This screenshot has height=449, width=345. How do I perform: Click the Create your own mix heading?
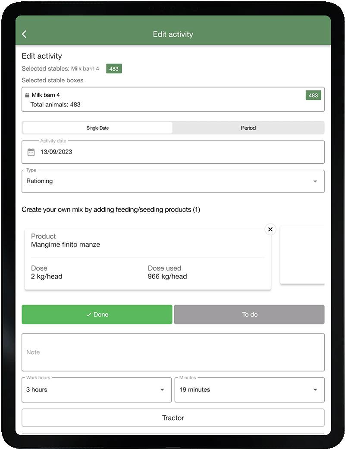coord(111,209)
